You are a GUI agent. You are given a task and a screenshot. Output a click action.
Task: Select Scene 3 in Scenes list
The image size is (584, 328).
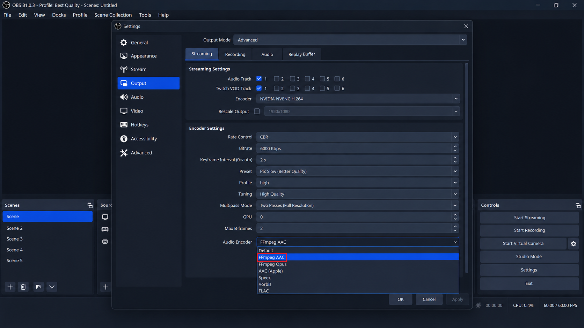pyautogui.click(x=48, y=239)
